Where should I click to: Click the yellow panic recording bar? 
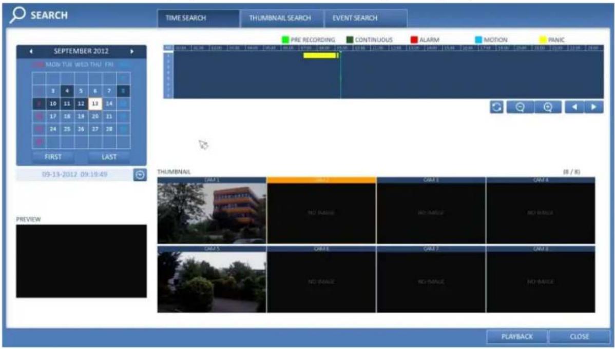320,56
